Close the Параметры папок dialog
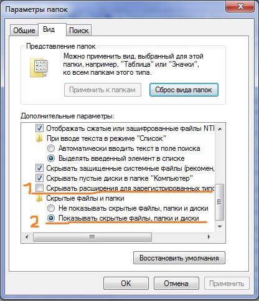 point(240,7)
